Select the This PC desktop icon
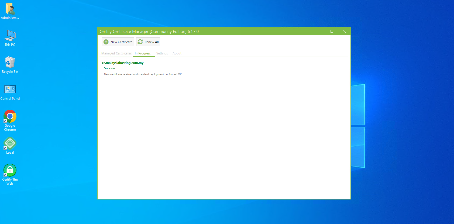This screenshot has width=454, height=224. click(x=10, y=38)
